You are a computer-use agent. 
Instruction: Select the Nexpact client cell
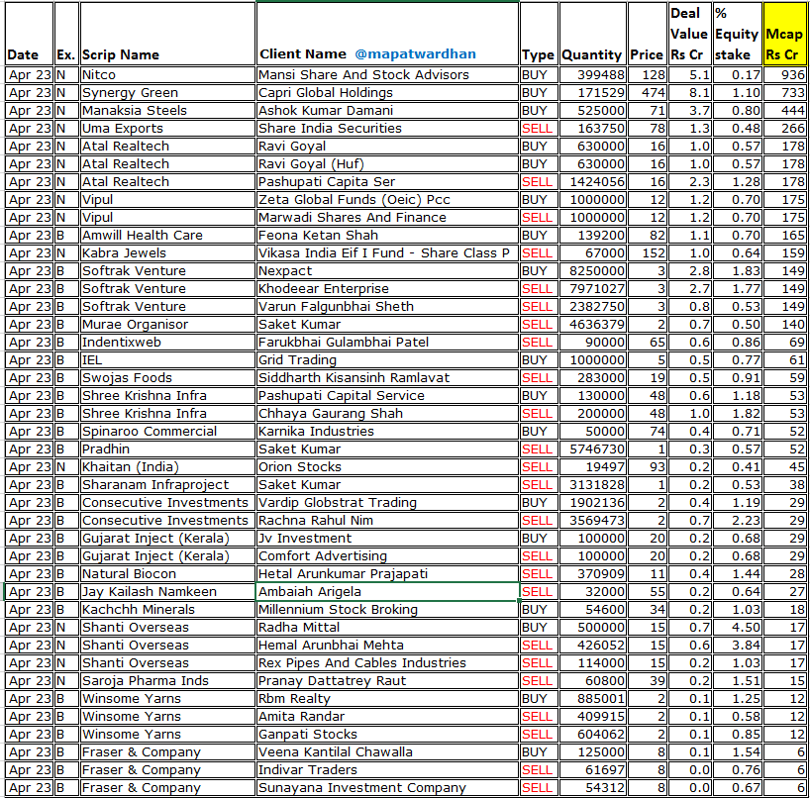click(x=387, y=271)
